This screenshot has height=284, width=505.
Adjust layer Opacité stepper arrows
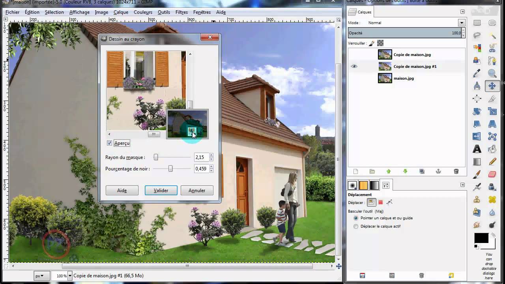pos(463,33)
